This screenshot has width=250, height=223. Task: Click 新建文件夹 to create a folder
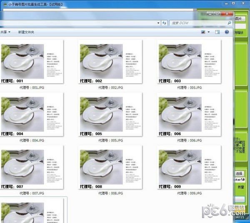point(26,32)
